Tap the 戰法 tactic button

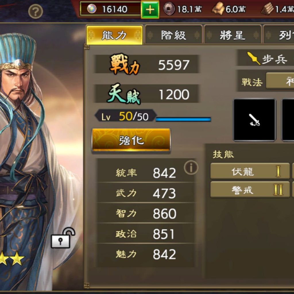[280, 81]
